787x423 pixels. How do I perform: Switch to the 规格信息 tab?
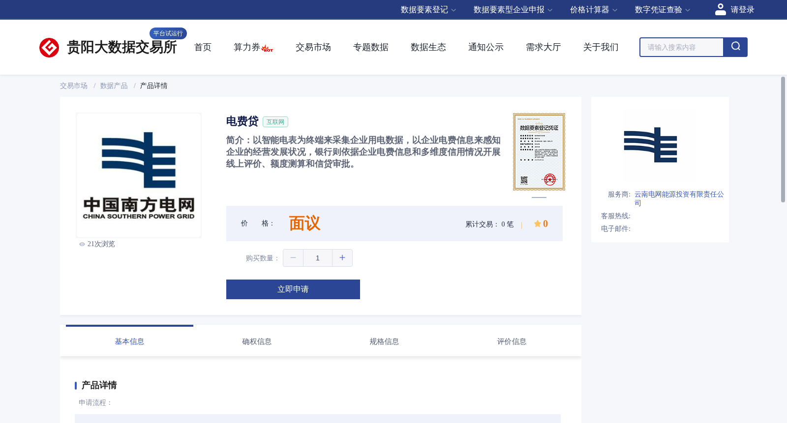coord(384,341)
